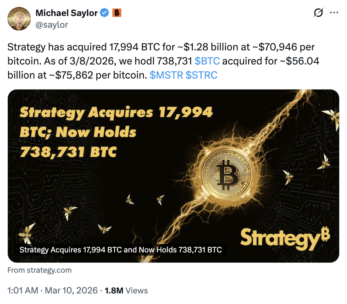View the 1.8M Views analytics

pyautogui.click(x=127, y=290)
